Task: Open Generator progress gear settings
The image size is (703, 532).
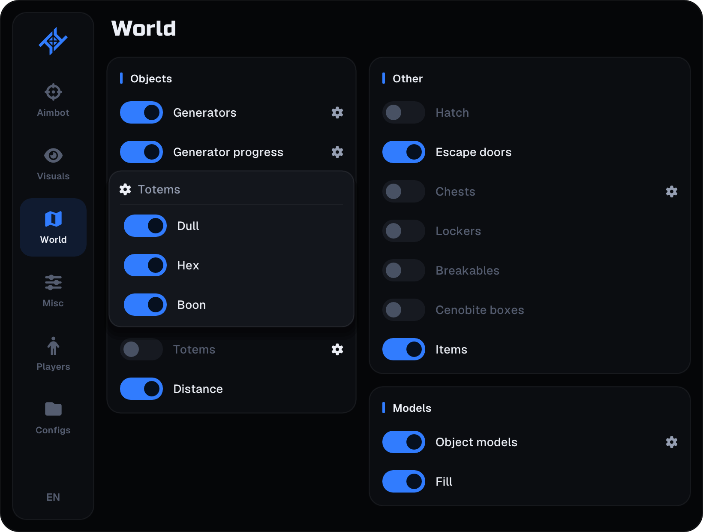Action: [337, 152]
